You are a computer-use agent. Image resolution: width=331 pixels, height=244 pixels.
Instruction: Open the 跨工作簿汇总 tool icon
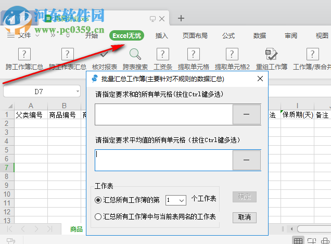tap(24, 54)
